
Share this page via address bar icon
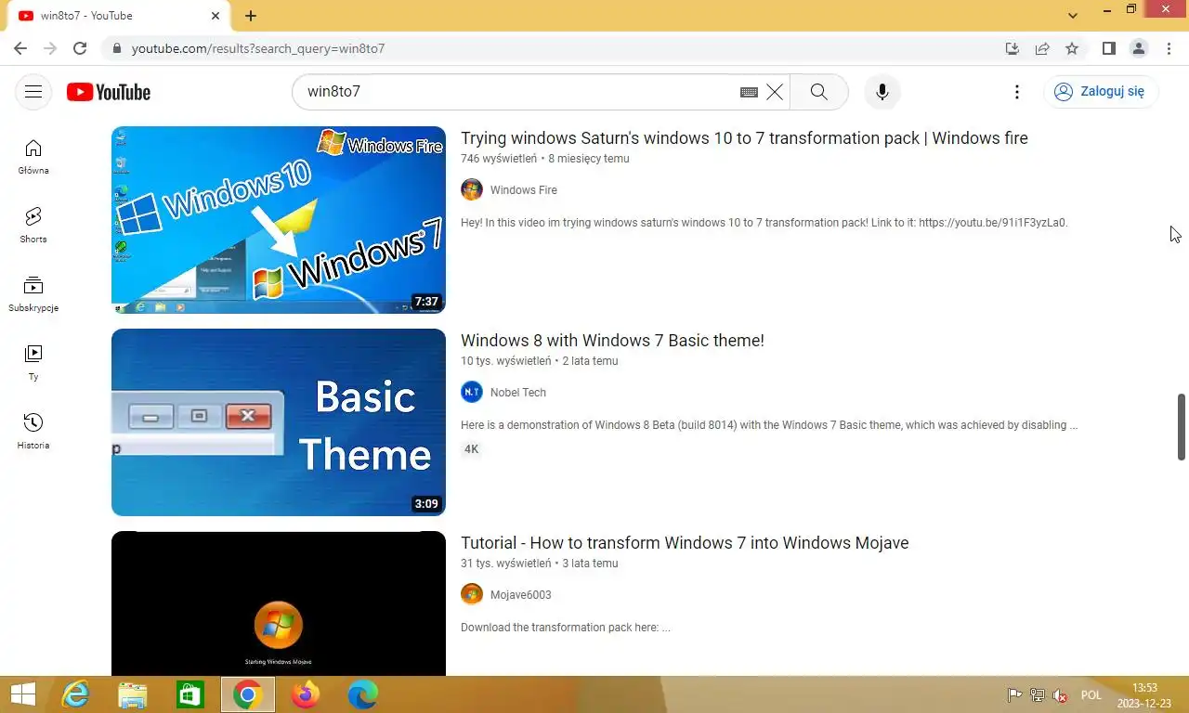pyautogui.click(x=1042, y=48)
